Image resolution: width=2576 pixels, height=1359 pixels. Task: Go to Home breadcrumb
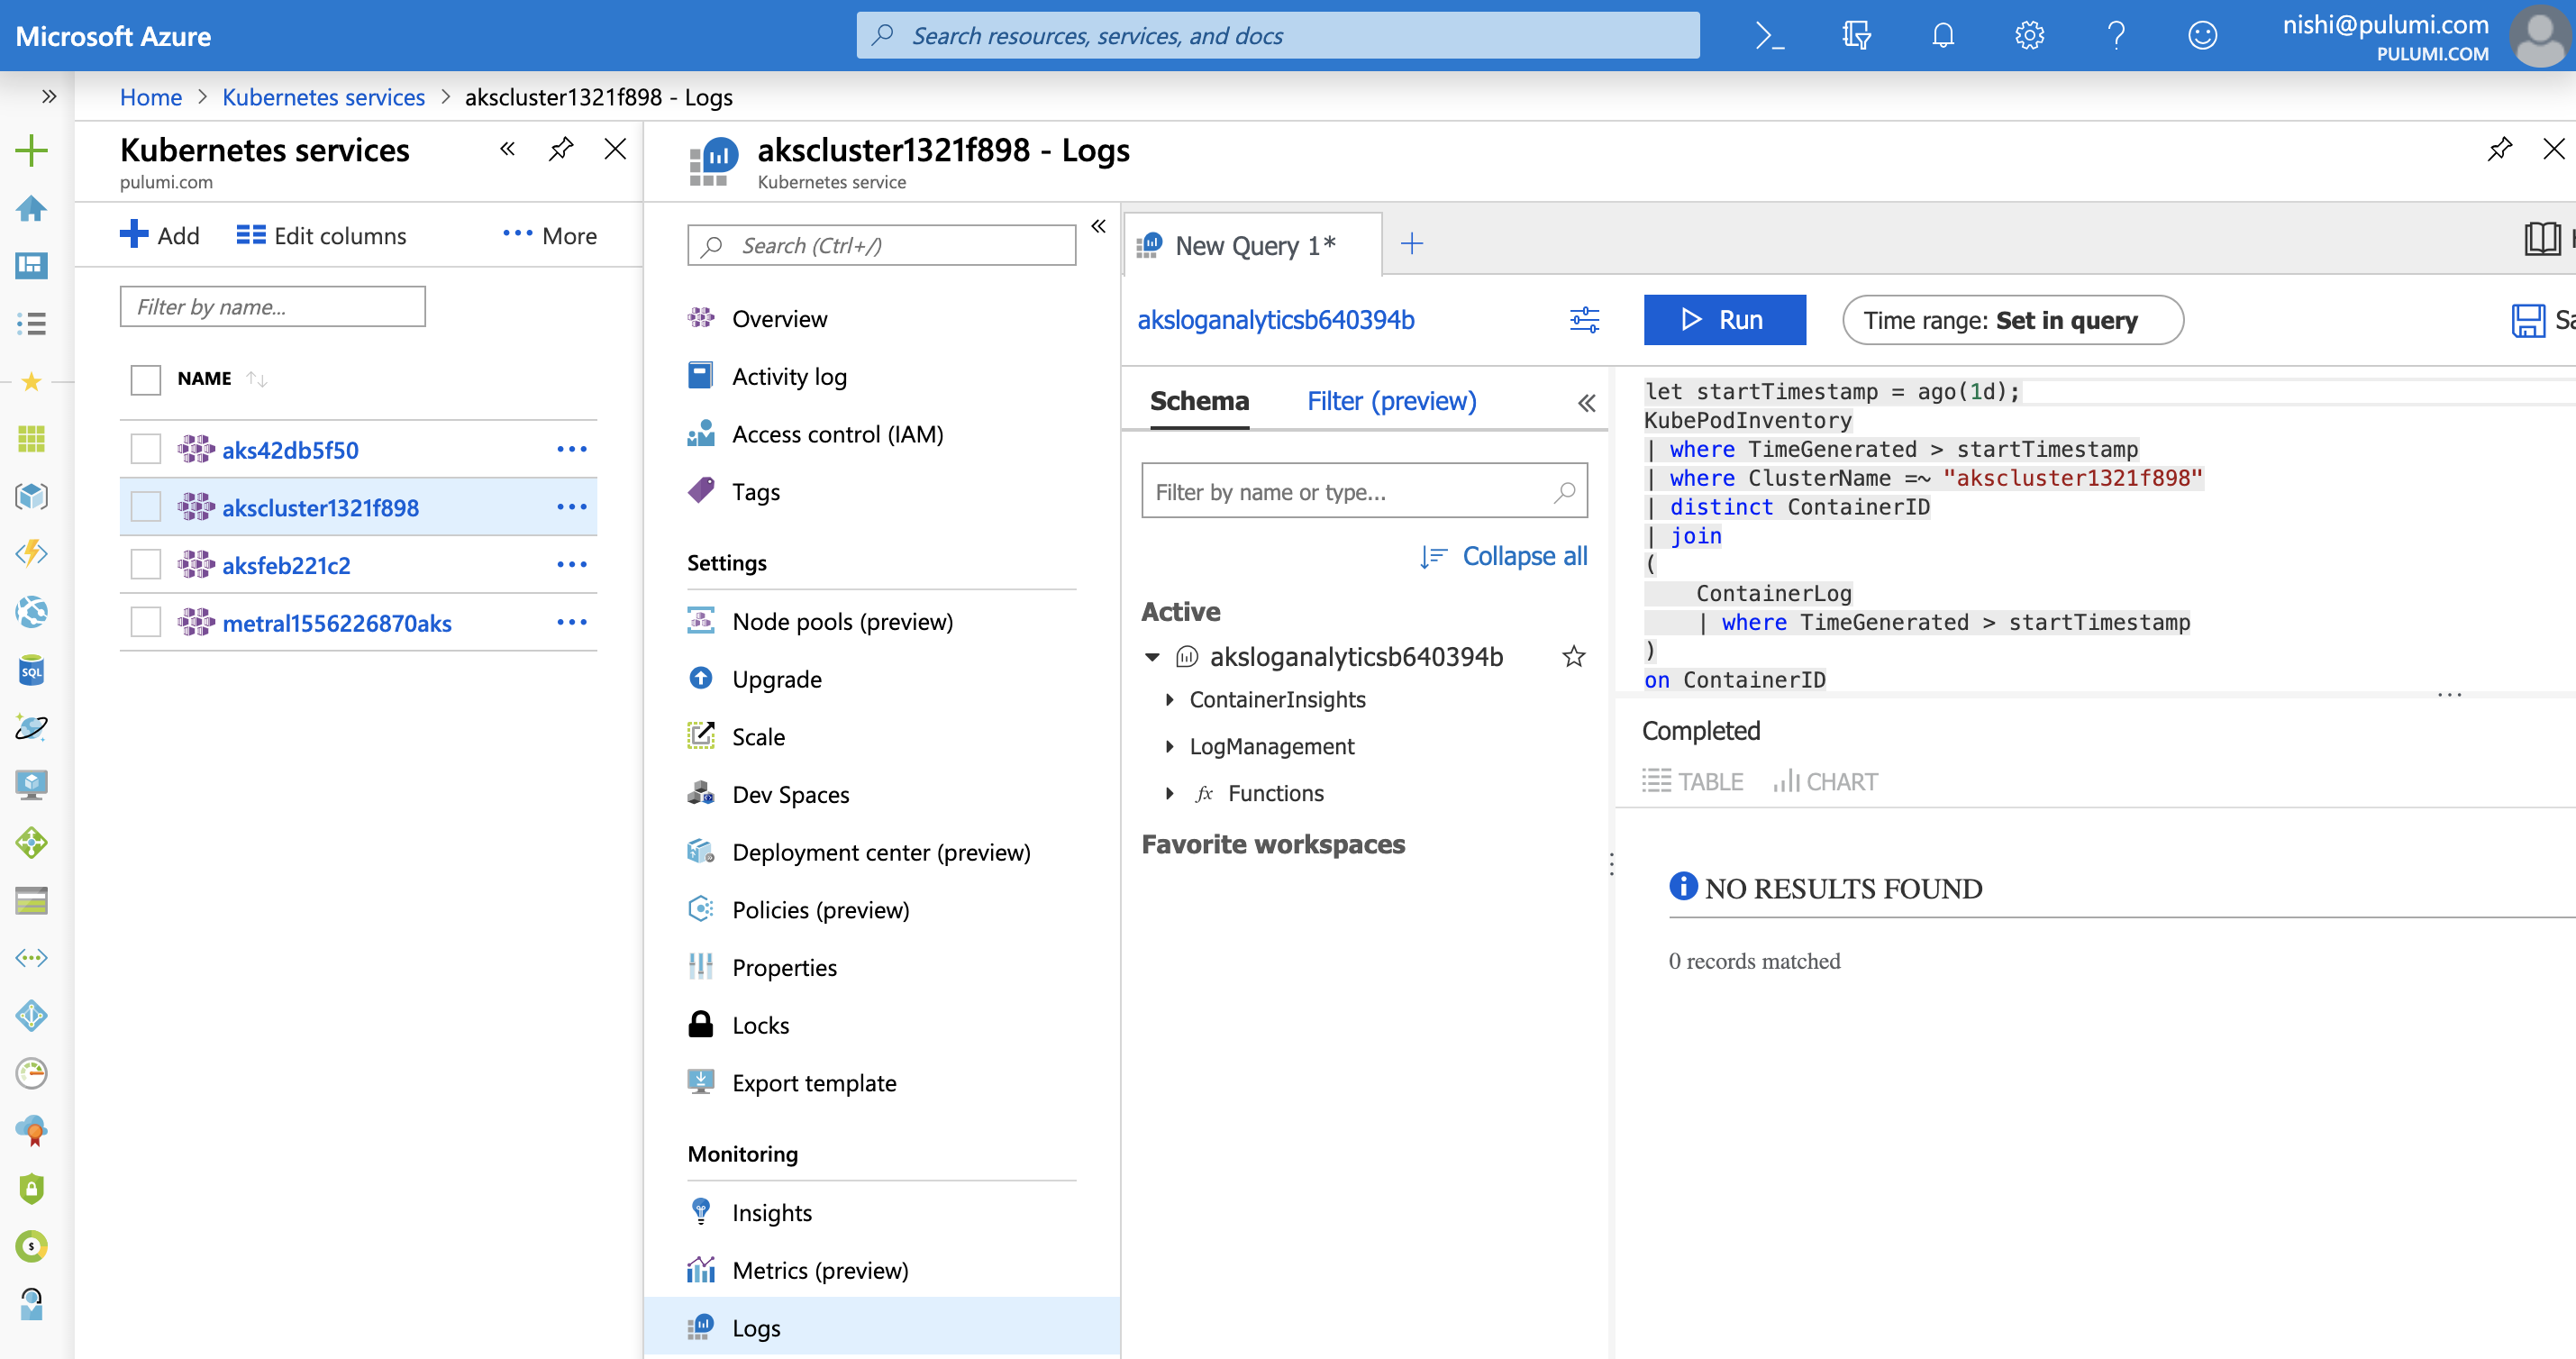pos(151,97)
